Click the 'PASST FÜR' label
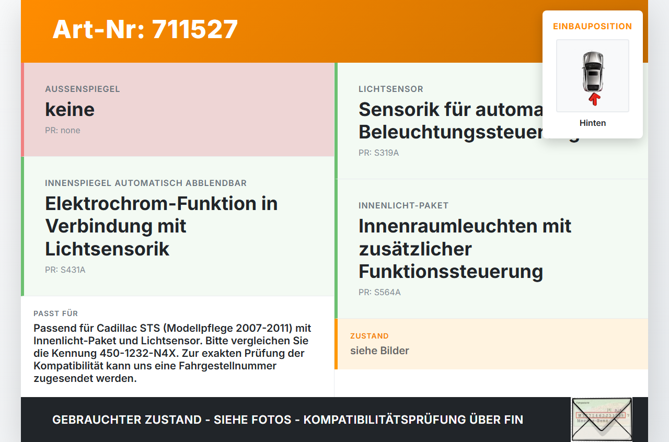The width and height of the screenshot is (669, 442). click(56, 313)
